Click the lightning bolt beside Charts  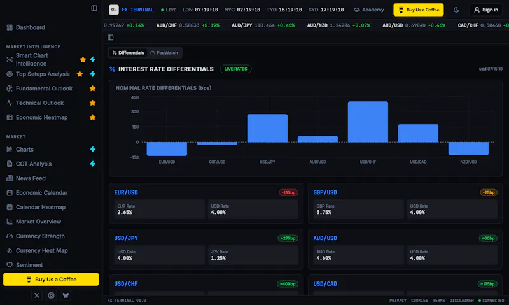[92, 150]
